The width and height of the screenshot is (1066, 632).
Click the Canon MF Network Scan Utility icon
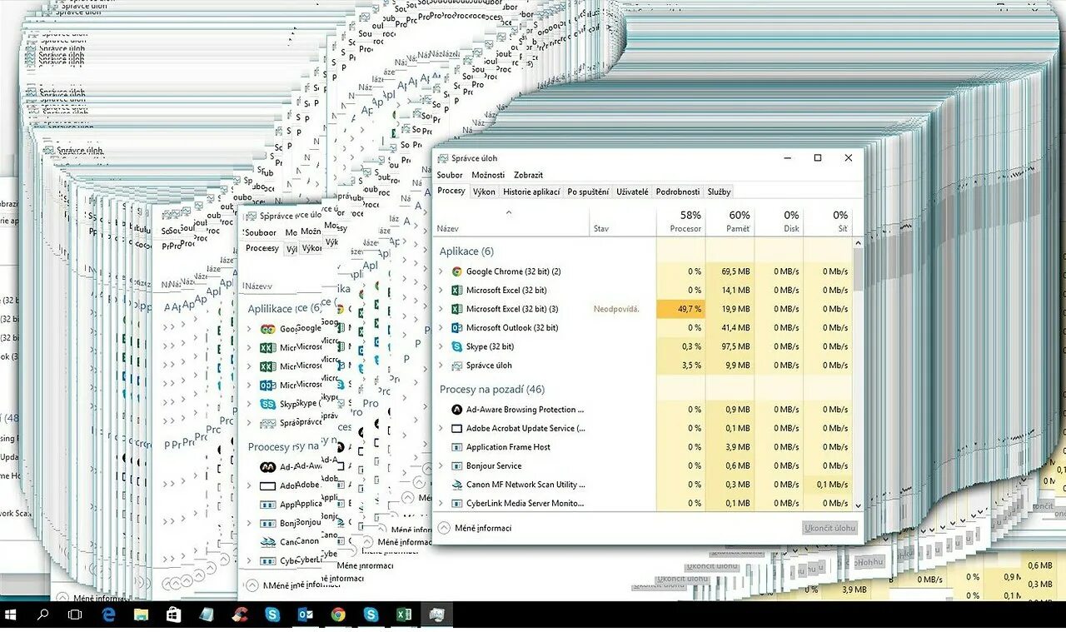click(x=456, y=485)
